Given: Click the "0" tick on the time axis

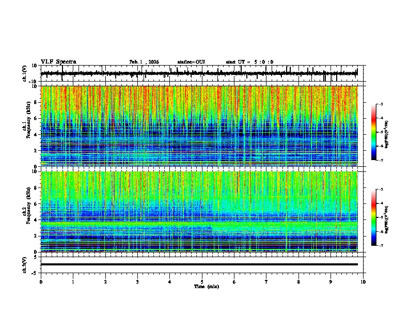Looking at the screenshot, I should (41, 282).
